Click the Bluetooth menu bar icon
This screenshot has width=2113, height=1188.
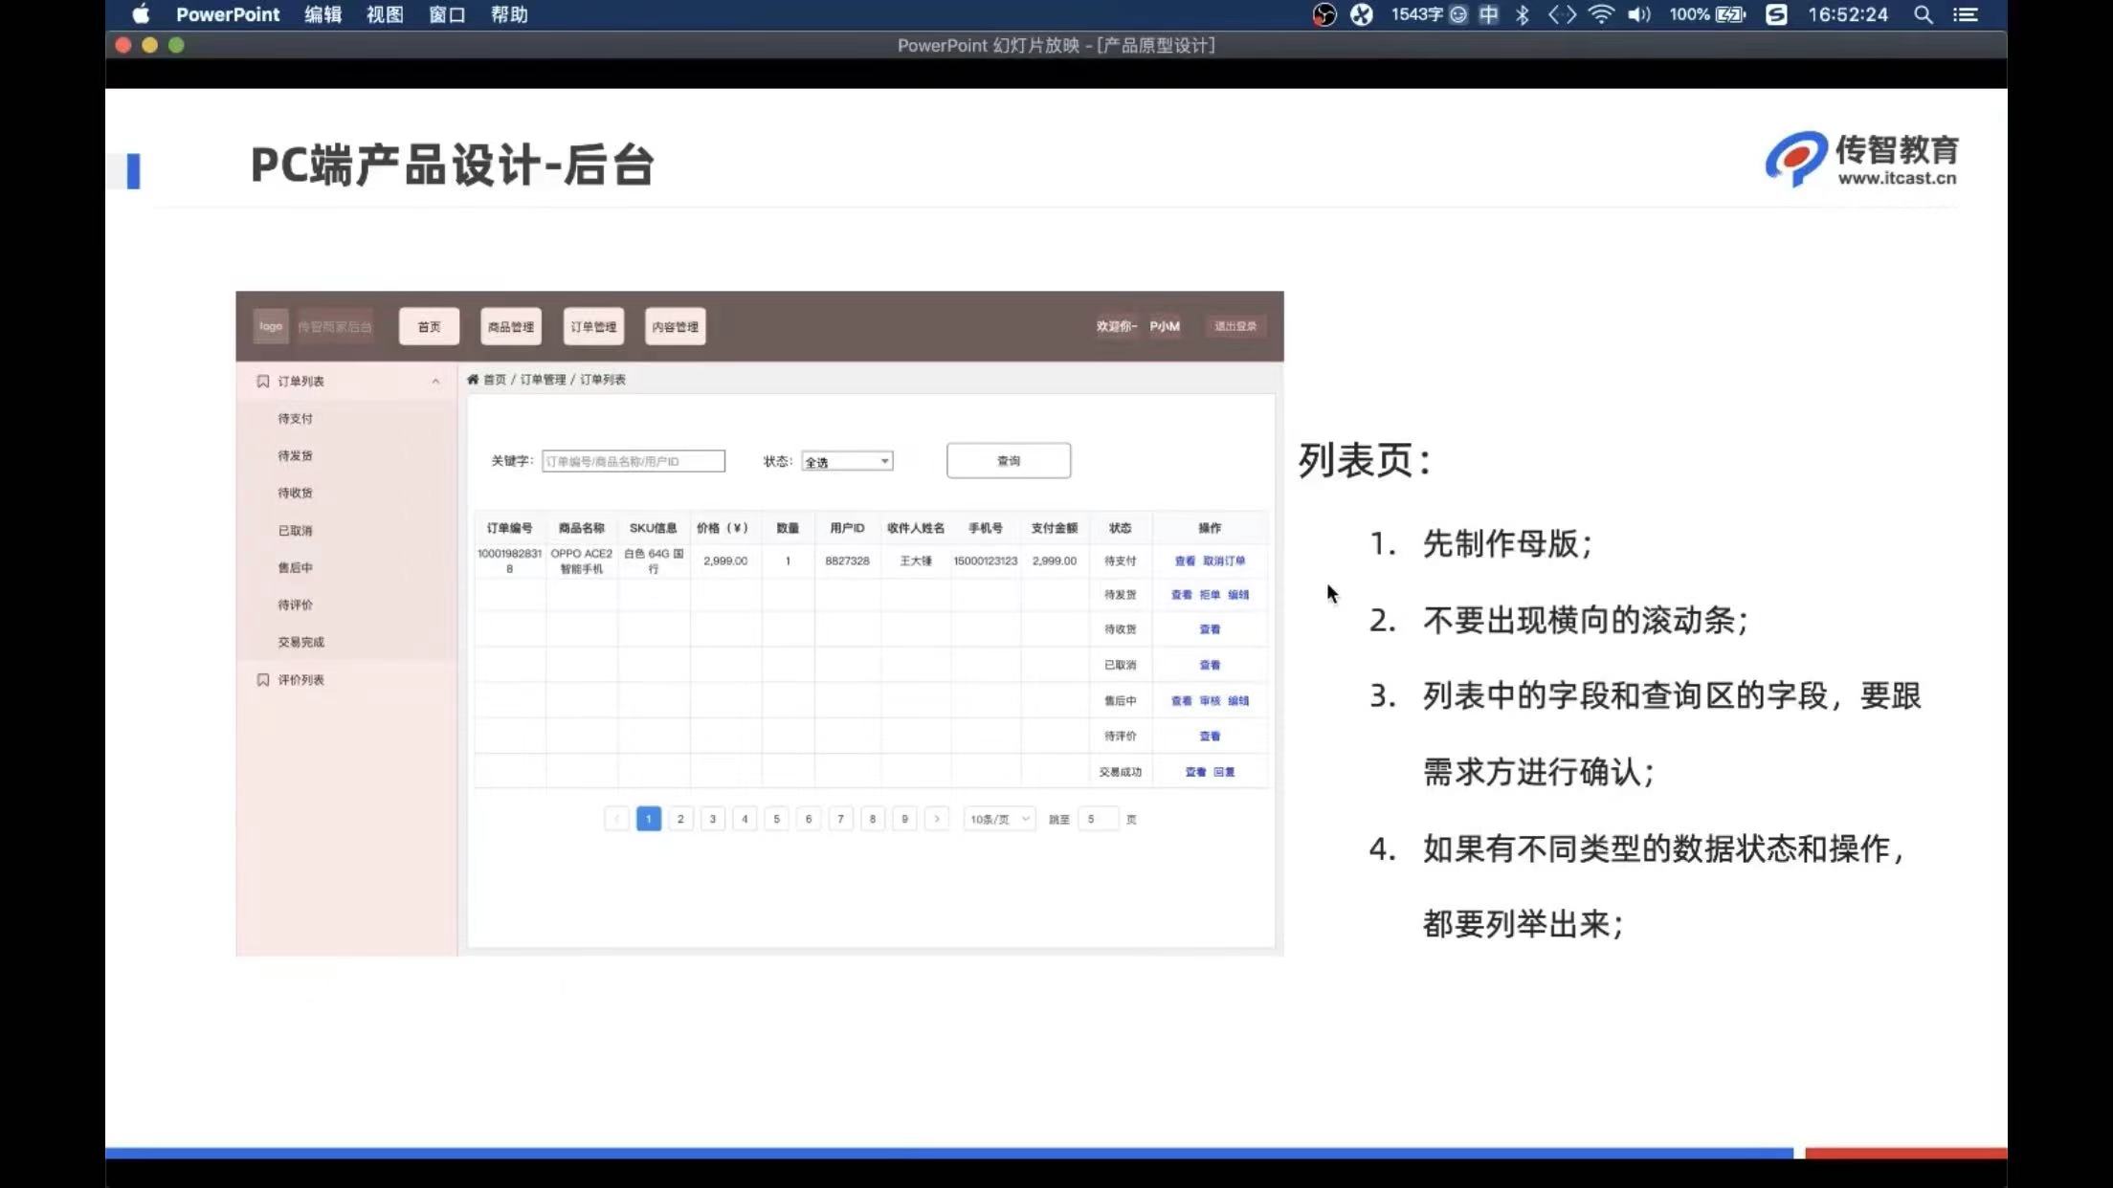(1523, 14)
